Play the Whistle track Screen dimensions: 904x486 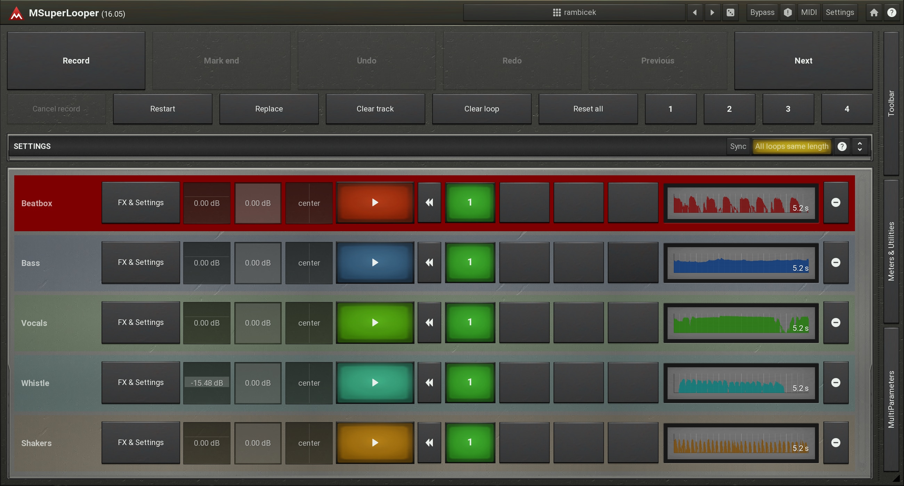point(375,382)
